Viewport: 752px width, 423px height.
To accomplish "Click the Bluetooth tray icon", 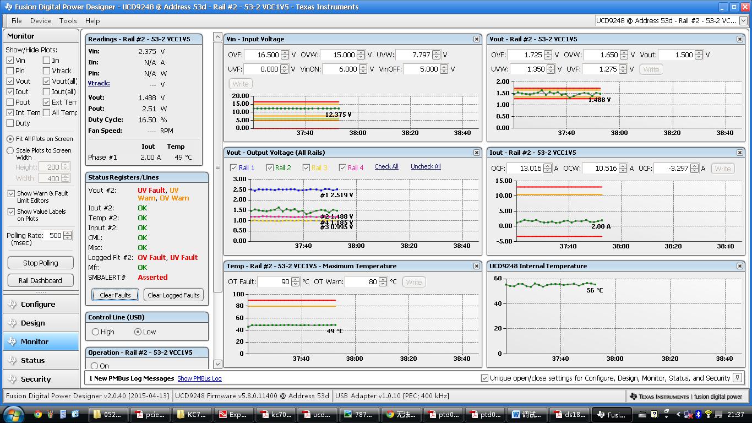I will point(698,414).
